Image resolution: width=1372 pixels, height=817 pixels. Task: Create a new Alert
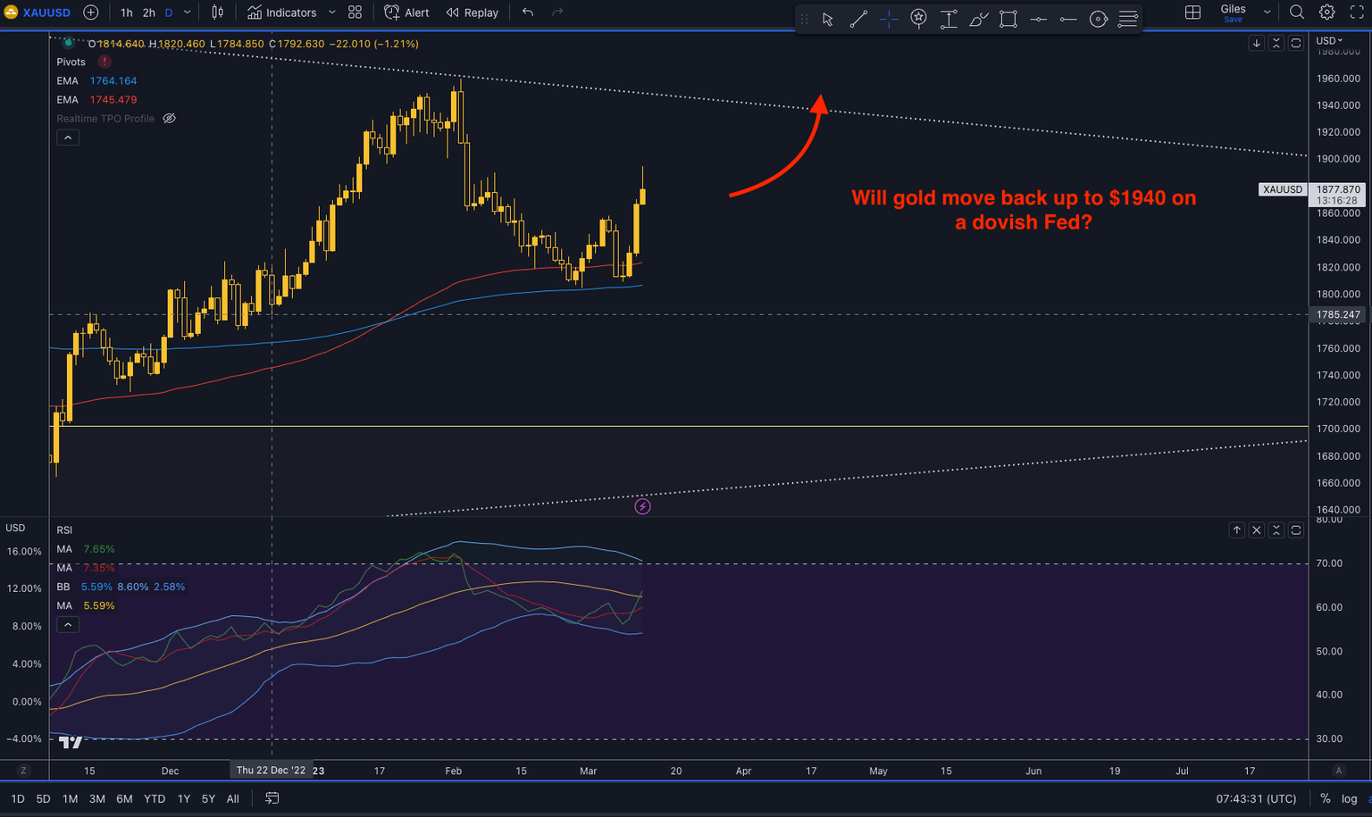click(x=406, y=13)
